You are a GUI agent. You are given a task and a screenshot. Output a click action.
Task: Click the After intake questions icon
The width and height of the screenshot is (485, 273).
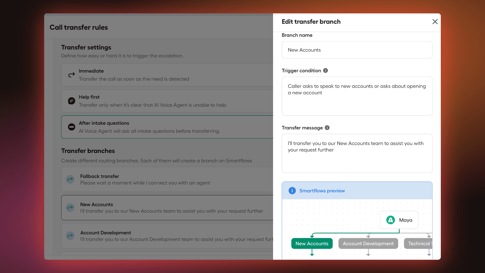tap(71, 127)
